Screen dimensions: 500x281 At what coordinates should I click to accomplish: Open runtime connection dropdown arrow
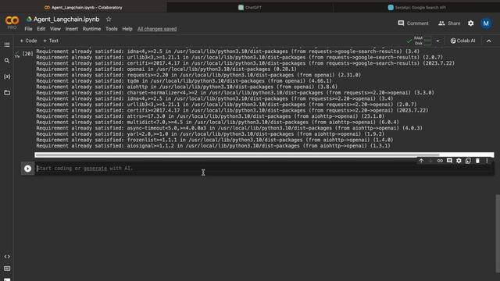coord(437,41)
